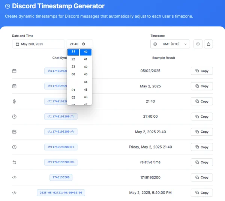Choose minute 43 in time picker
Image resolution: width=225 pixels, height=201 pixels.
(85, 74)
